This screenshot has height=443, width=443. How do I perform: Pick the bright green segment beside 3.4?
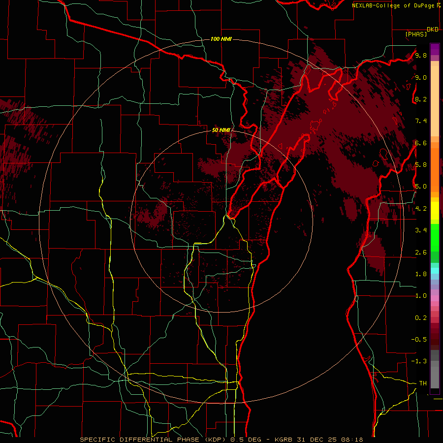435,238
